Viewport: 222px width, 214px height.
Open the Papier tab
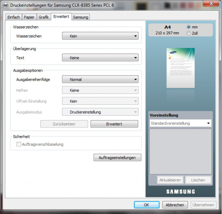(x=29, y=17)
